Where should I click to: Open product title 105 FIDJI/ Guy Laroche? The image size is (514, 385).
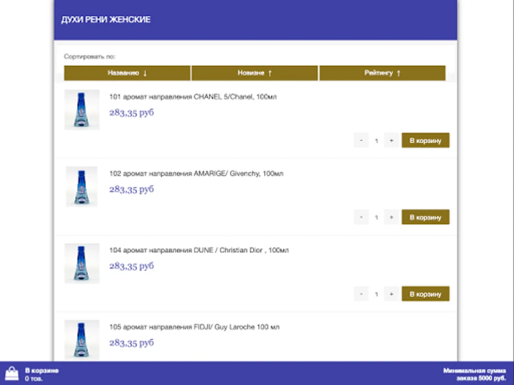[194, 327]
